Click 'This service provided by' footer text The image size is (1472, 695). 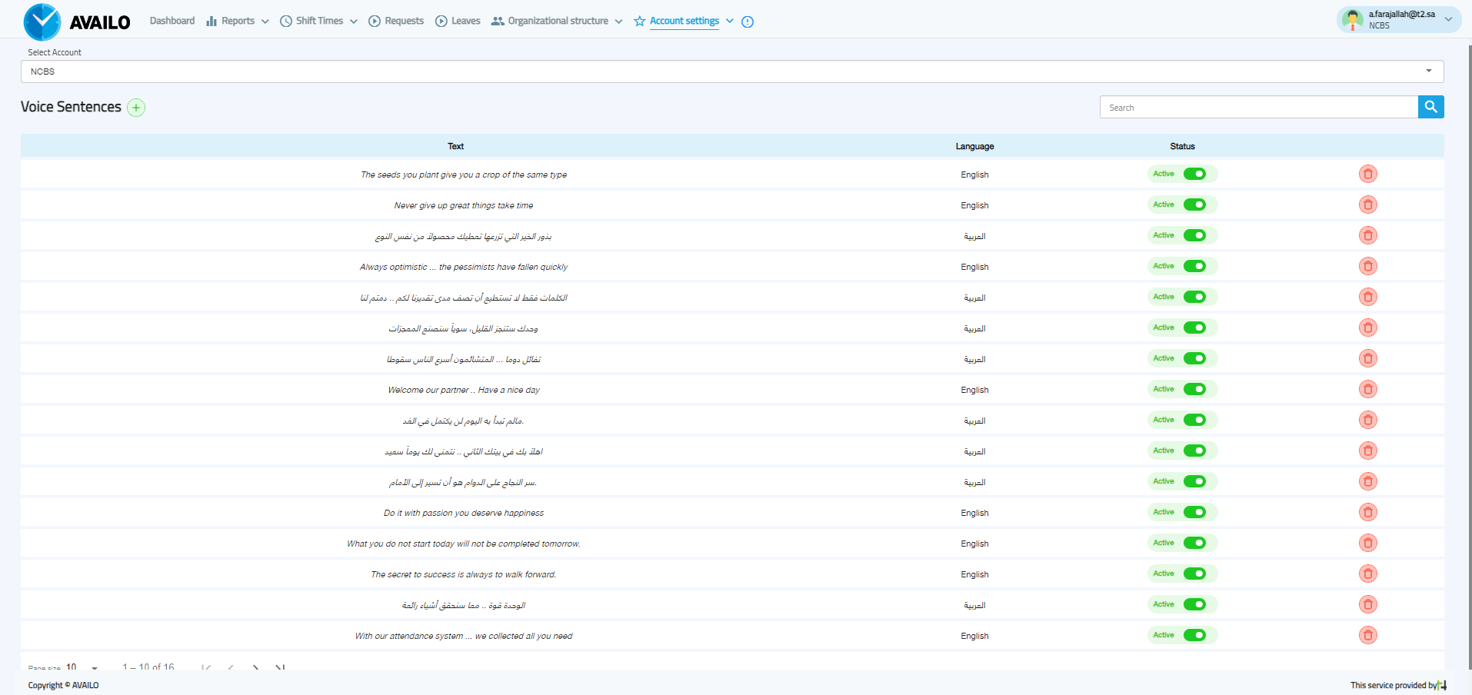pyautogui.click(x=1393, y=685)
